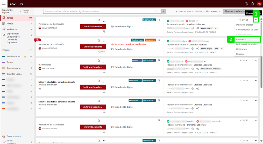Select the orange Conocimiento label
The image size is (263, 144).
[14, 68]
